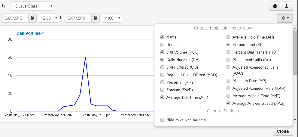
Task: Open the 12:00 start time dropdown
Action: 48,18
